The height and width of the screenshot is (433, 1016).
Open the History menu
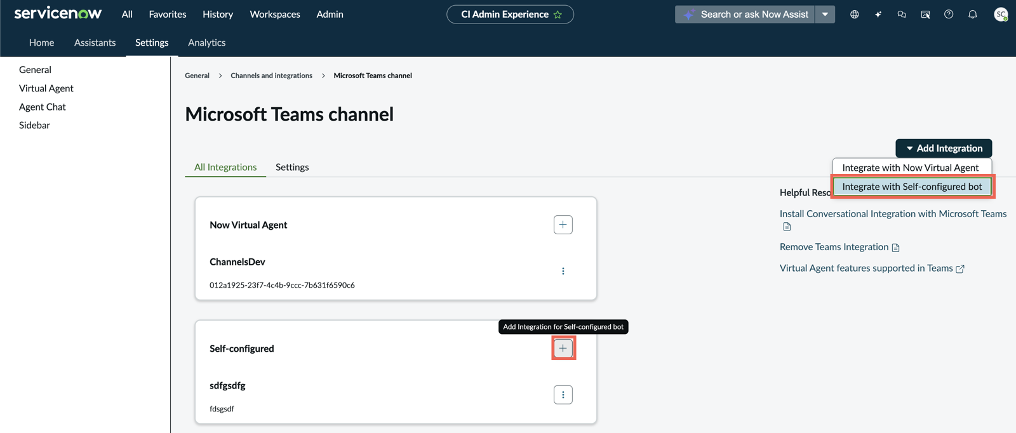[218, 14]
